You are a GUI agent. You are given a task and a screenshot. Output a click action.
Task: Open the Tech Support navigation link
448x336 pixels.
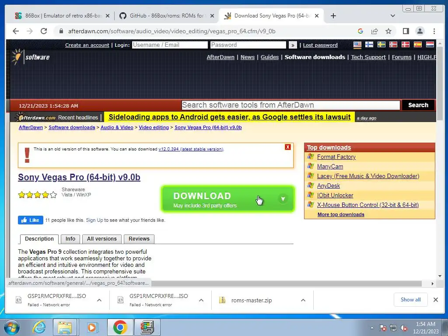tap(368, 57)
